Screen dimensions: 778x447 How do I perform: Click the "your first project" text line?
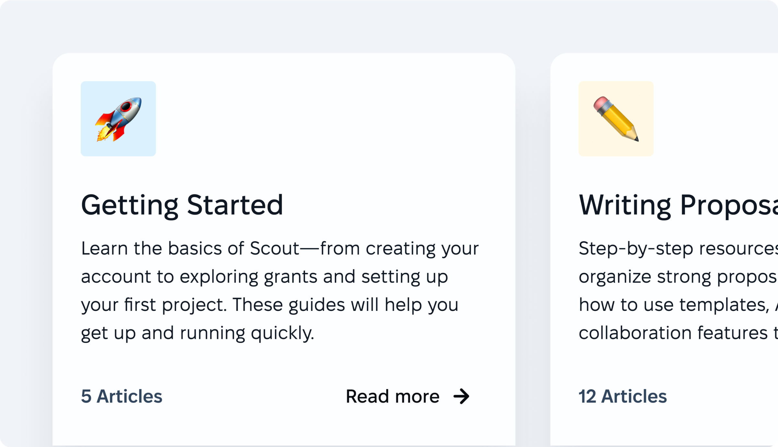pyautogui.click(x=269, y=305)
